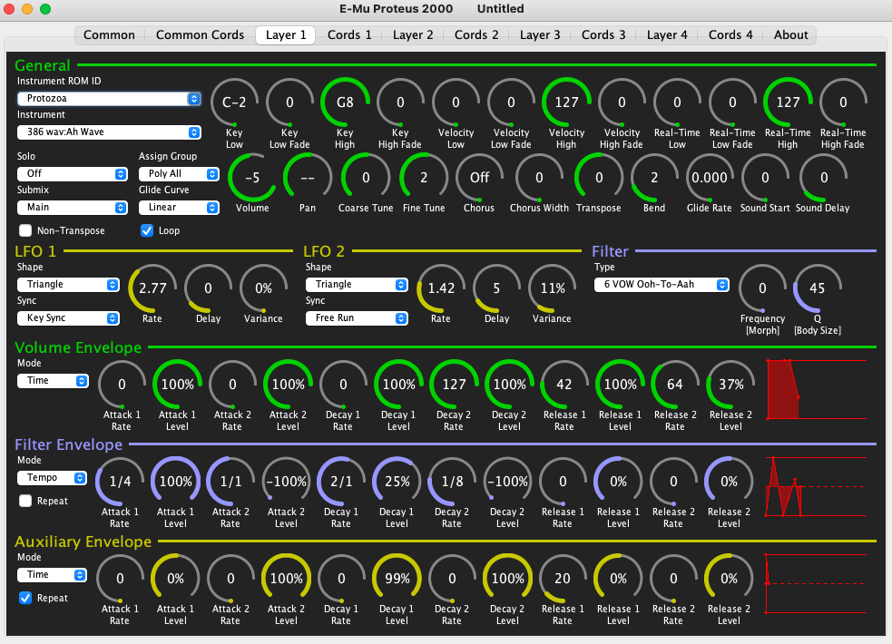Select the Filter Envelope Decay 1 Level dial
892x644 pixels.
[397, 482]
